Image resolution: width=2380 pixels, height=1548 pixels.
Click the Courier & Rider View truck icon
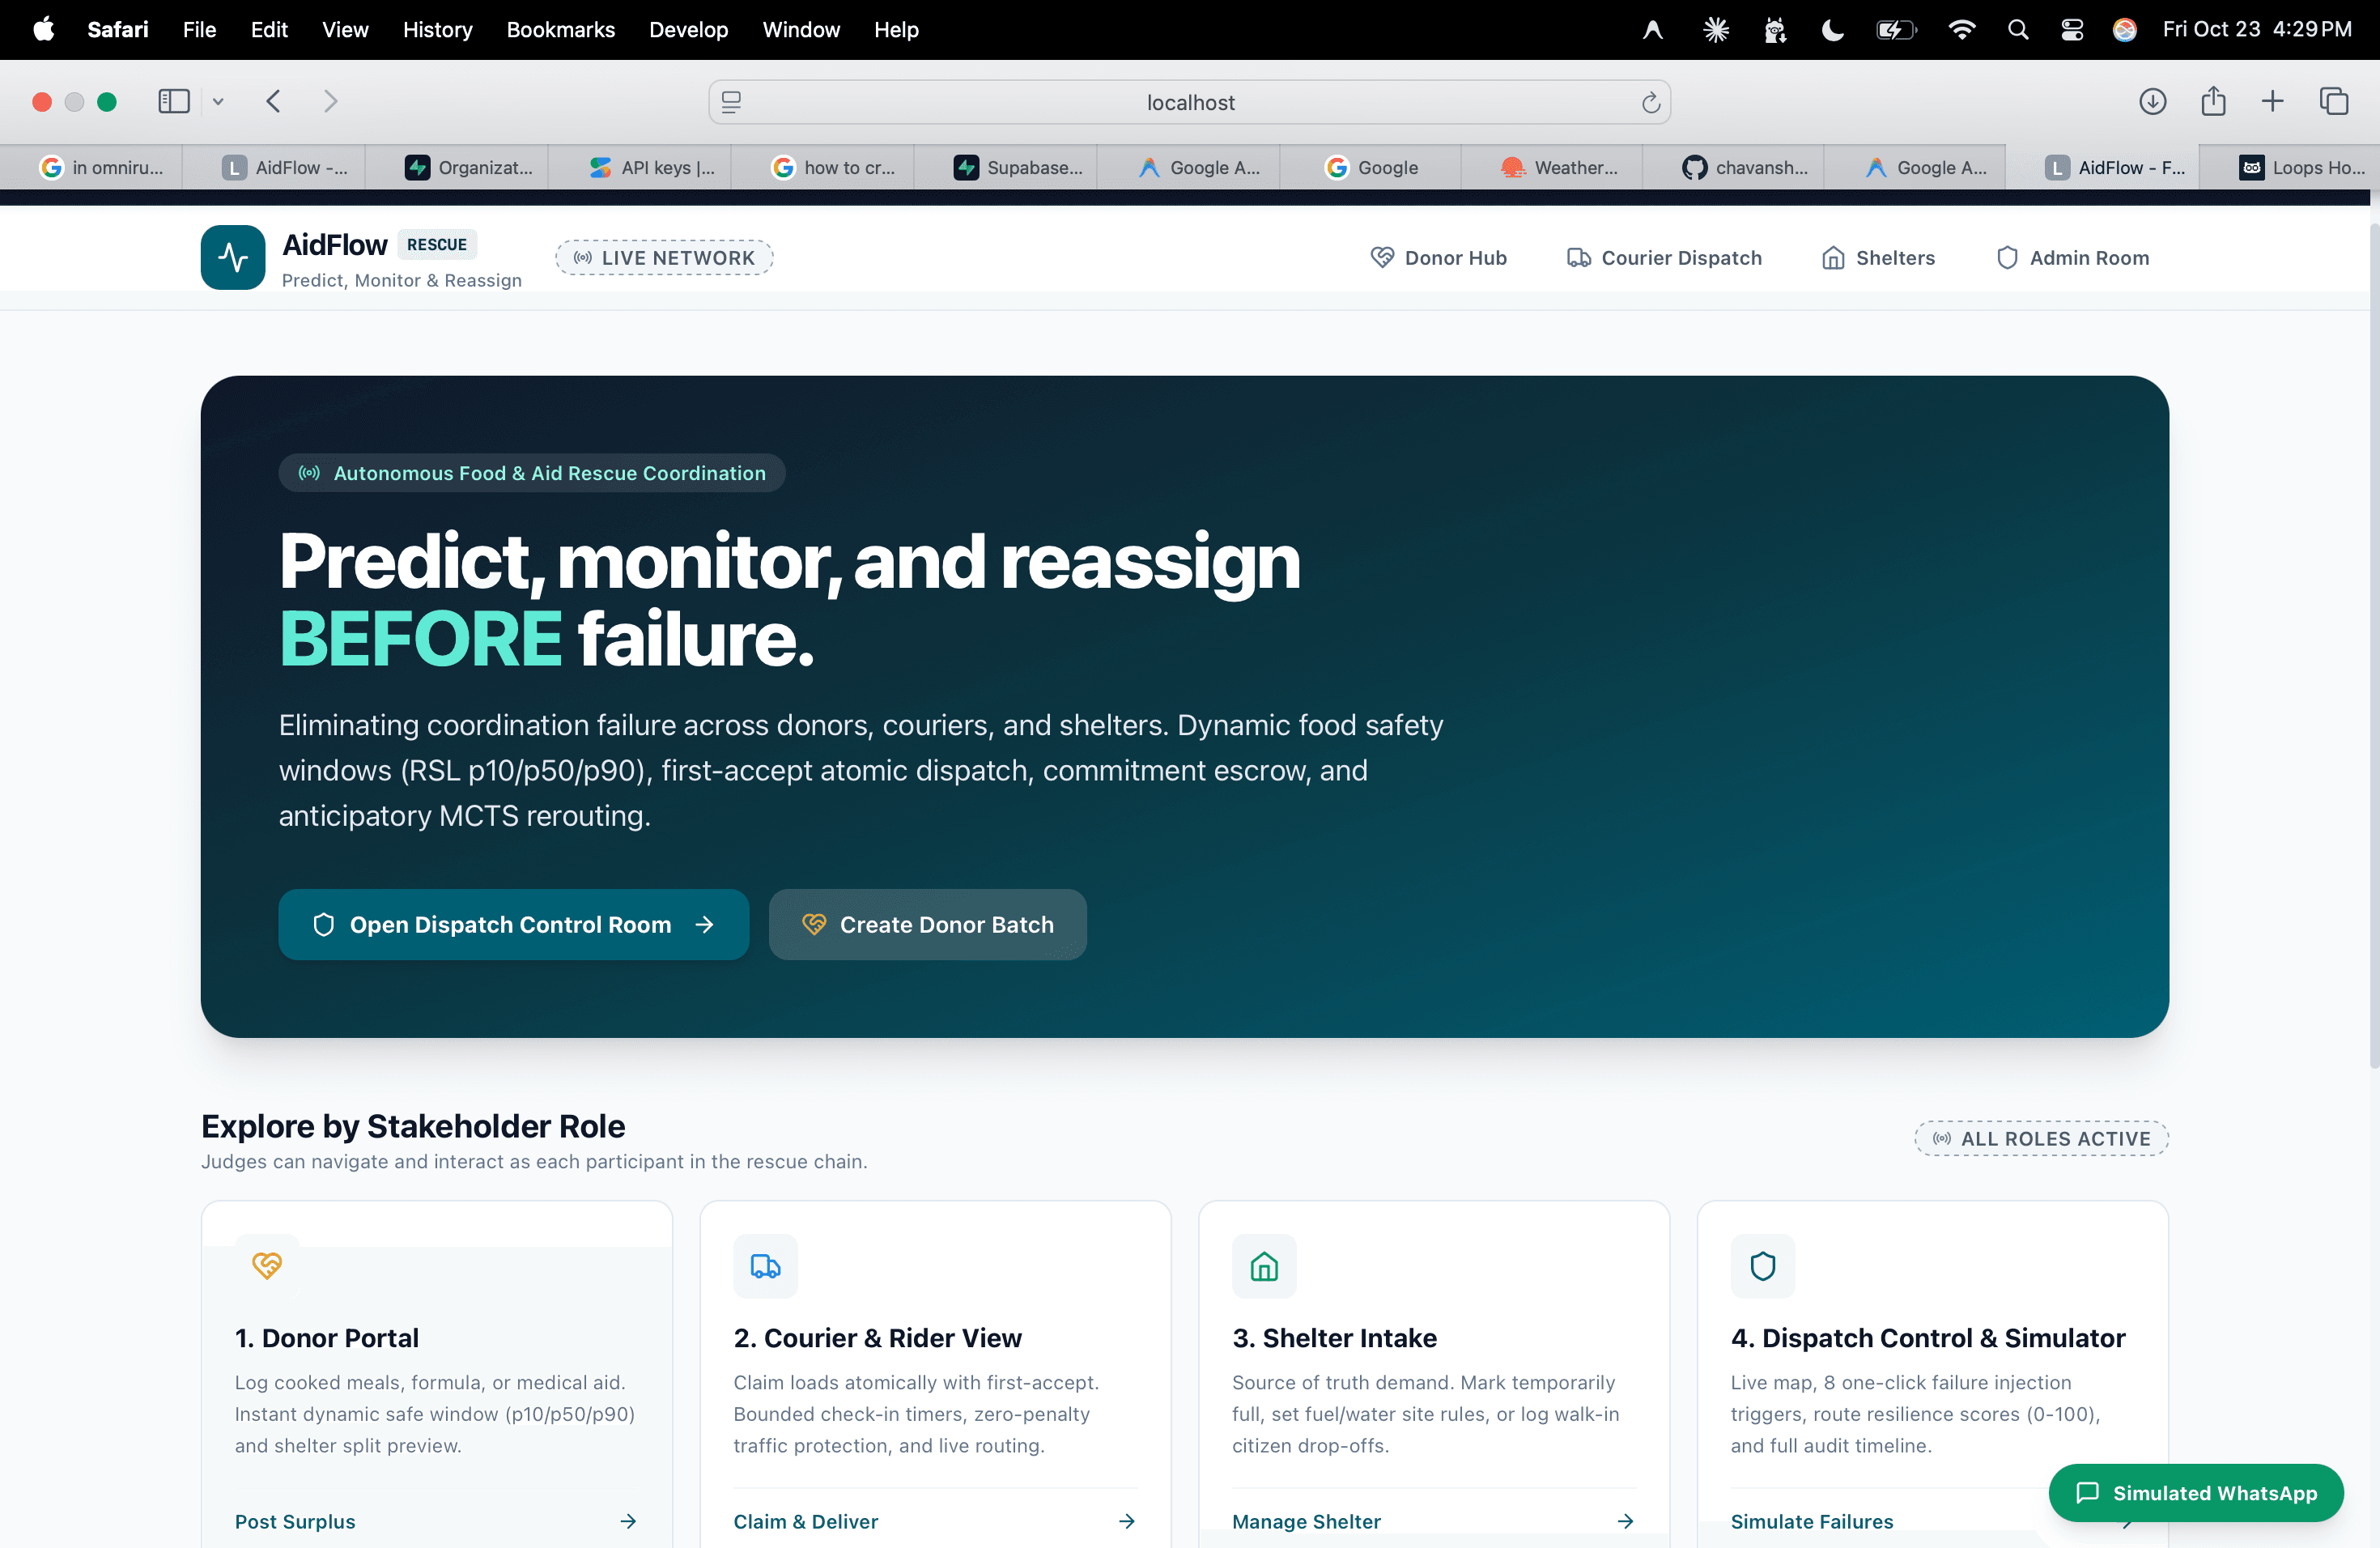[x=765, y=1265]
